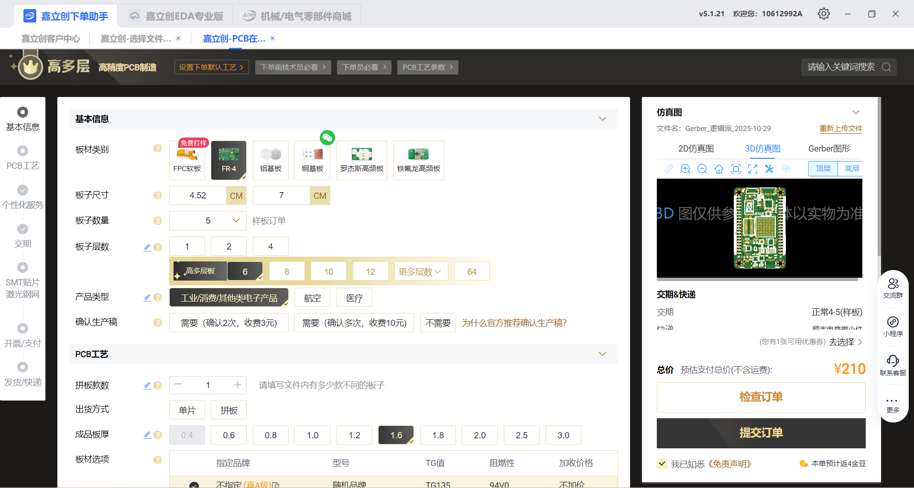The image size is (914, 488).
Task: Select the 铝基板 board material
Action: [271, 160]
